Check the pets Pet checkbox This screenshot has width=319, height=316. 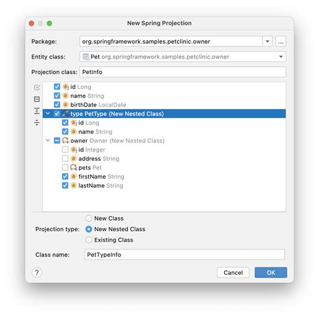65,168
